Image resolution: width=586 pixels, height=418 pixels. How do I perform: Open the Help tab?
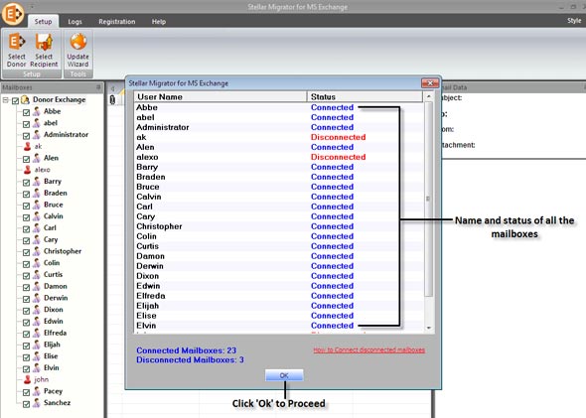point(159,22)
